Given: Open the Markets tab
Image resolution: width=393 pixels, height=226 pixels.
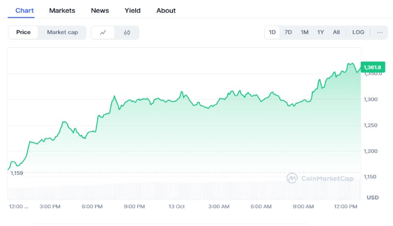Looking at the screenshot, I should coord(62,10).
